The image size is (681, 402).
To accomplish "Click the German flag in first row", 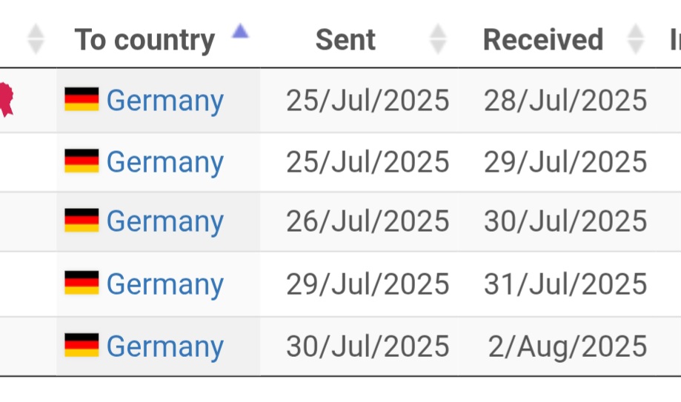I will coord(82,99).
